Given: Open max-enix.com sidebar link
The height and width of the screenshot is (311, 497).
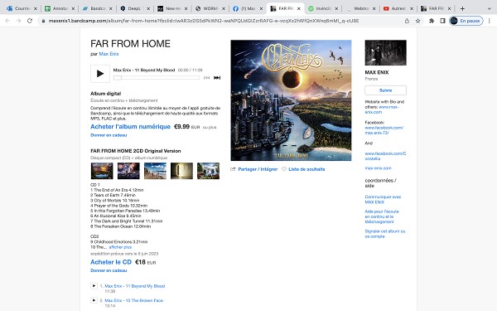Looking at the screenshot, I should click(378, 168).
